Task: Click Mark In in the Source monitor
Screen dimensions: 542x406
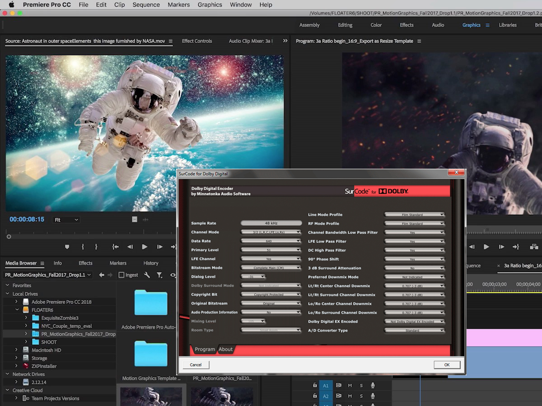Action: click(83, 247)
